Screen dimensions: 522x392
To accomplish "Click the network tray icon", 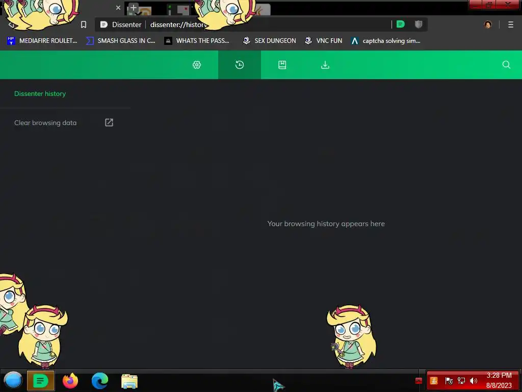I will click(x=461, y=381).
